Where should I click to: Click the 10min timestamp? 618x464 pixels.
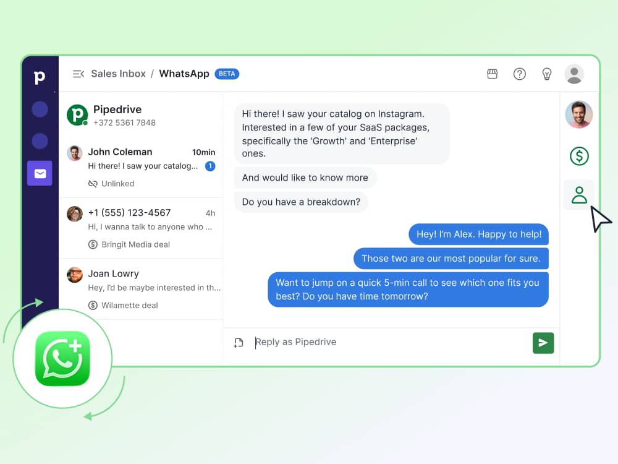203,152
